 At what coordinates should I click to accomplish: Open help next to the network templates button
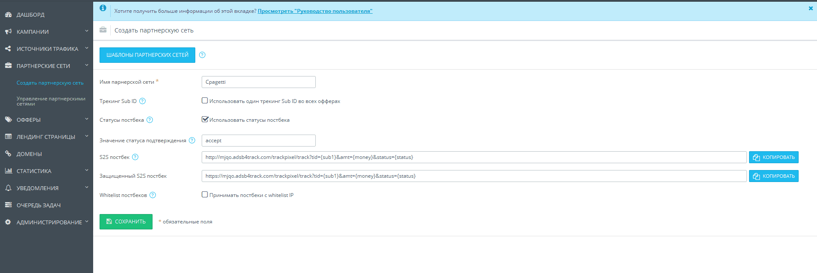[203, 55]
